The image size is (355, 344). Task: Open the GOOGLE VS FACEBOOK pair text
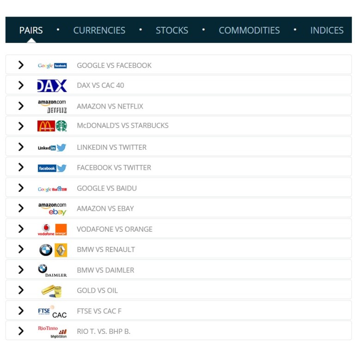[x=114, y=66]
